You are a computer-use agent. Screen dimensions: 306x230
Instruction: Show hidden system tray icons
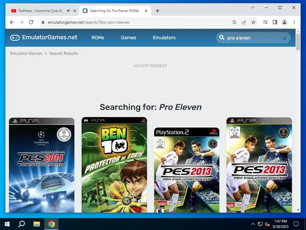(x=253, y=224)
